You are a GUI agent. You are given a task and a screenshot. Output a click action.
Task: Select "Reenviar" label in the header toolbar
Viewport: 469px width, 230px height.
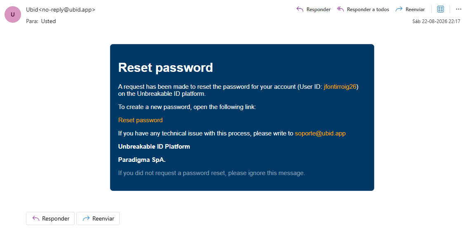[415, 9]
